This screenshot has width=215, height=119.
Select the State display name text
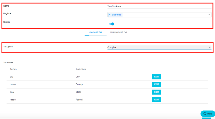[78, 92]
